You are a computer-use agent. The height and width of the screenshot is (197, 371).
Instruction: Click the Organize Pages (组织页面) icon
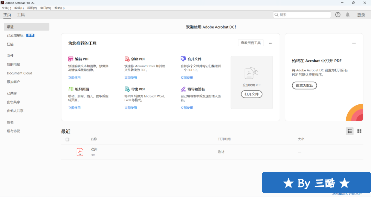tap(71, 89)
